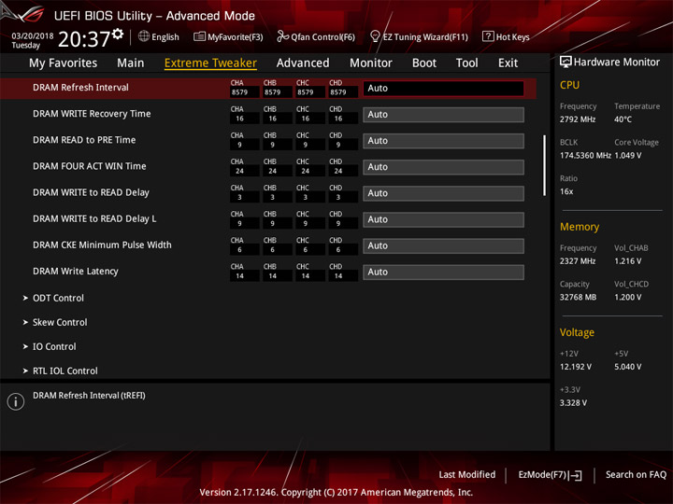Image resolution: width=673 pixels, height=504 pixels.
Task: Switch to the Main tab
Action: (x=131, y=63)
